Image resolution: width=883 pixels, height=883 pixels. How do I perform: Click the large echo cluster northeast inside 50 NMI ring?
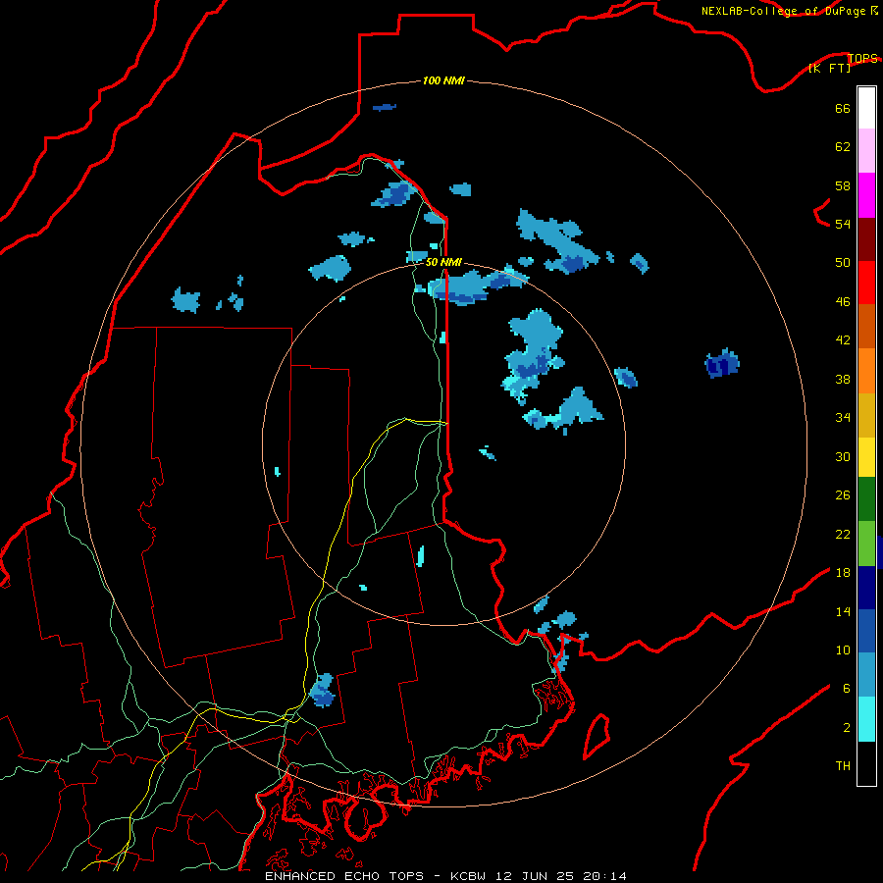[x=532, y=356]
